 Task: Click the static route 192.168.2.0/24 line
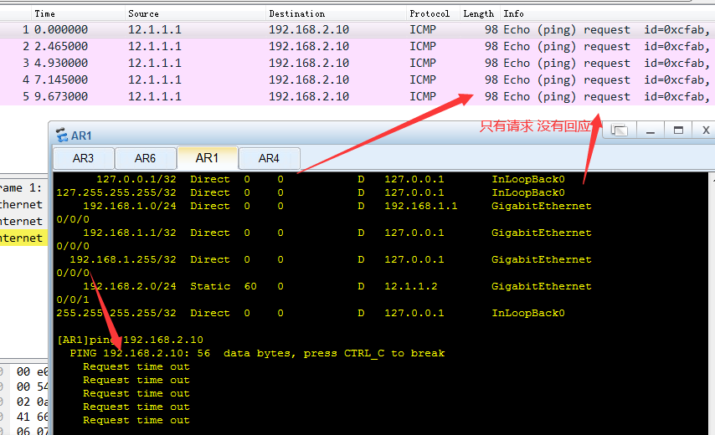click(337, 286)
